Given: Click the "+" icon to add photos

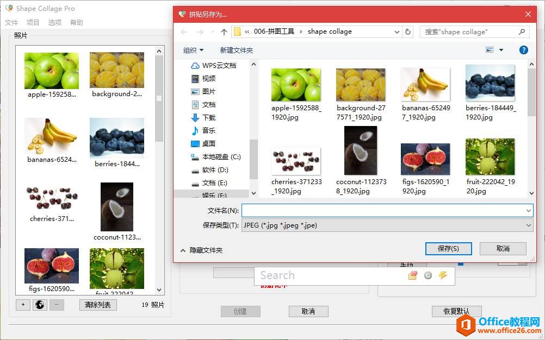Looking at the screenshot, I should (22, 305).
